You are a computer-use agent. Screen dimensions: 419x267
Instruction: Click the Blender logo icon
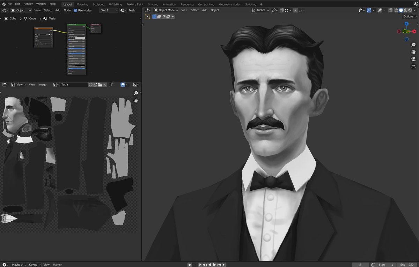tap(3, 4)
